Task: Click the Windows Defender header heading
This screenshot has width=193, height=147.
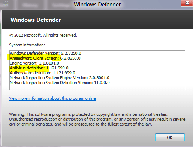Action: pyautogui.click(x=36, y=20)
